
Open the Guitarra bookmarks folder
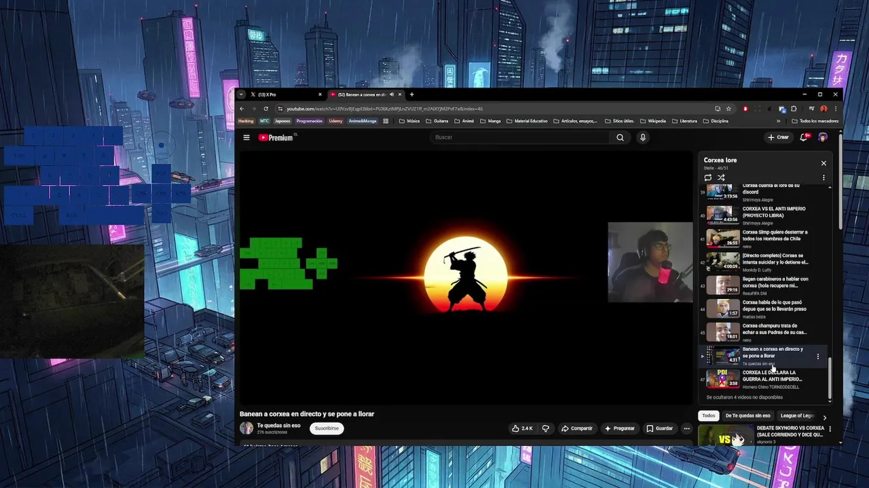tap(437, 121)
